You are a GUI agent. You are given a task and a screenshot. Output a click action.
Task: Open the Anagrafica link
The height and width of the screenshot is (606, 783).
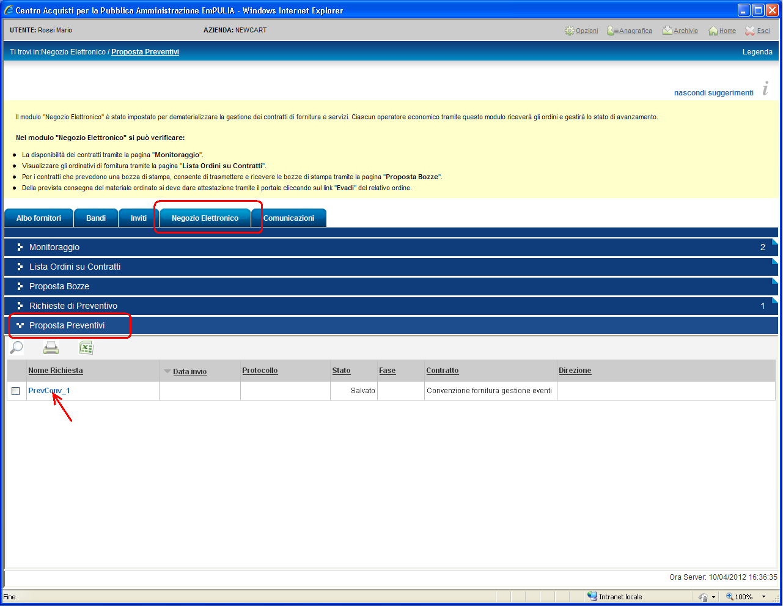[636, 31]
